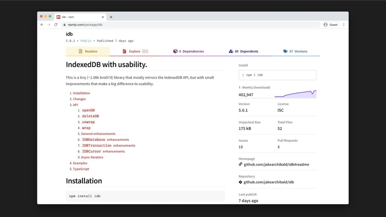The width and height of the screenshot is (386, 217).
Task: Select the idb - npm browser tab
Action: coord(80,17)
